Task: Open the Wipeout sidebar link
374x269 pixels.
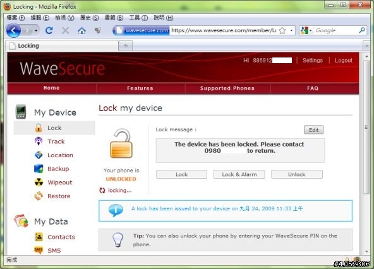Action: coord(60,182)
